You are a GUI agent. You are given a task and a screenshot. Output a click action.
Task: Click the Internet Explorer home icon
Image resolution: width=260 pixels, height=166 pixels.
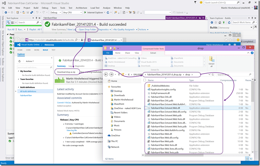pyautogui.click(x=226, y=40)
